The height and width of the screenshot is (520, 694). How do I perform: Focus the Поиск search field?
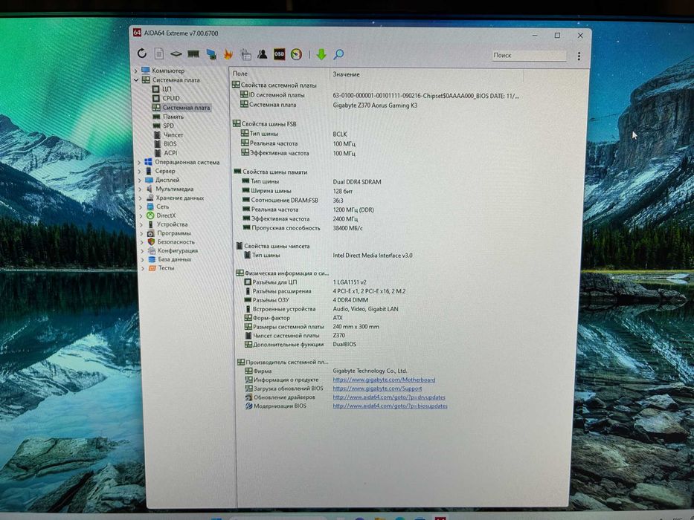[529, 55]
